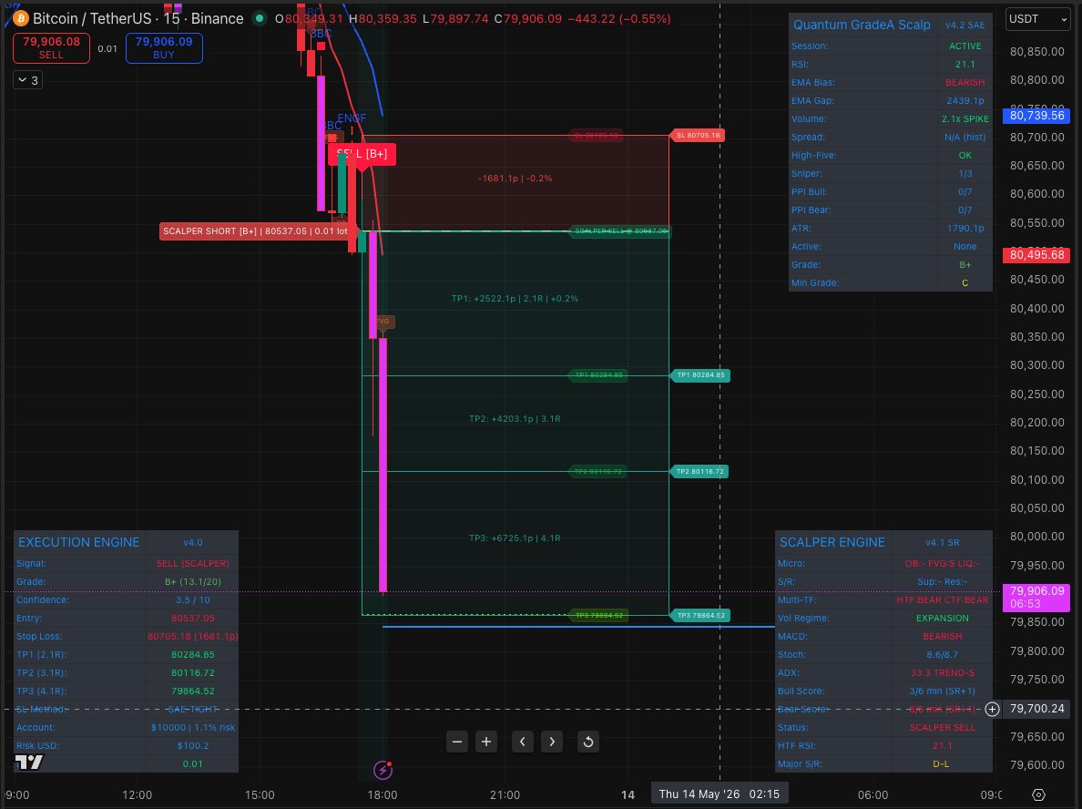Open chart settings gear icon
Image resolution: width=1082 pixels, height=809 pixels.
1038,795
